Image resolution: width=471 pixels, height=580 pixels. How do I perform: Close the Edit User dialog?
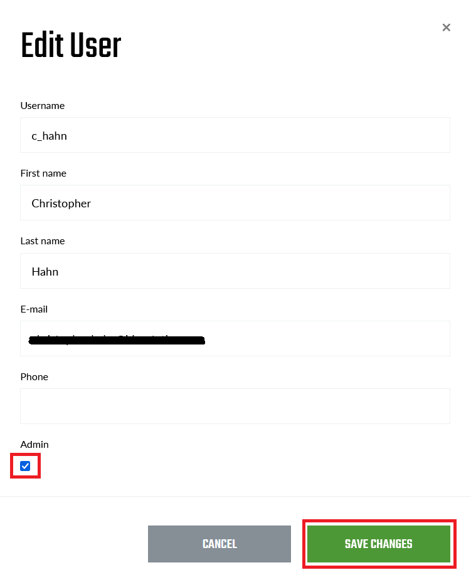click(446, 28)
